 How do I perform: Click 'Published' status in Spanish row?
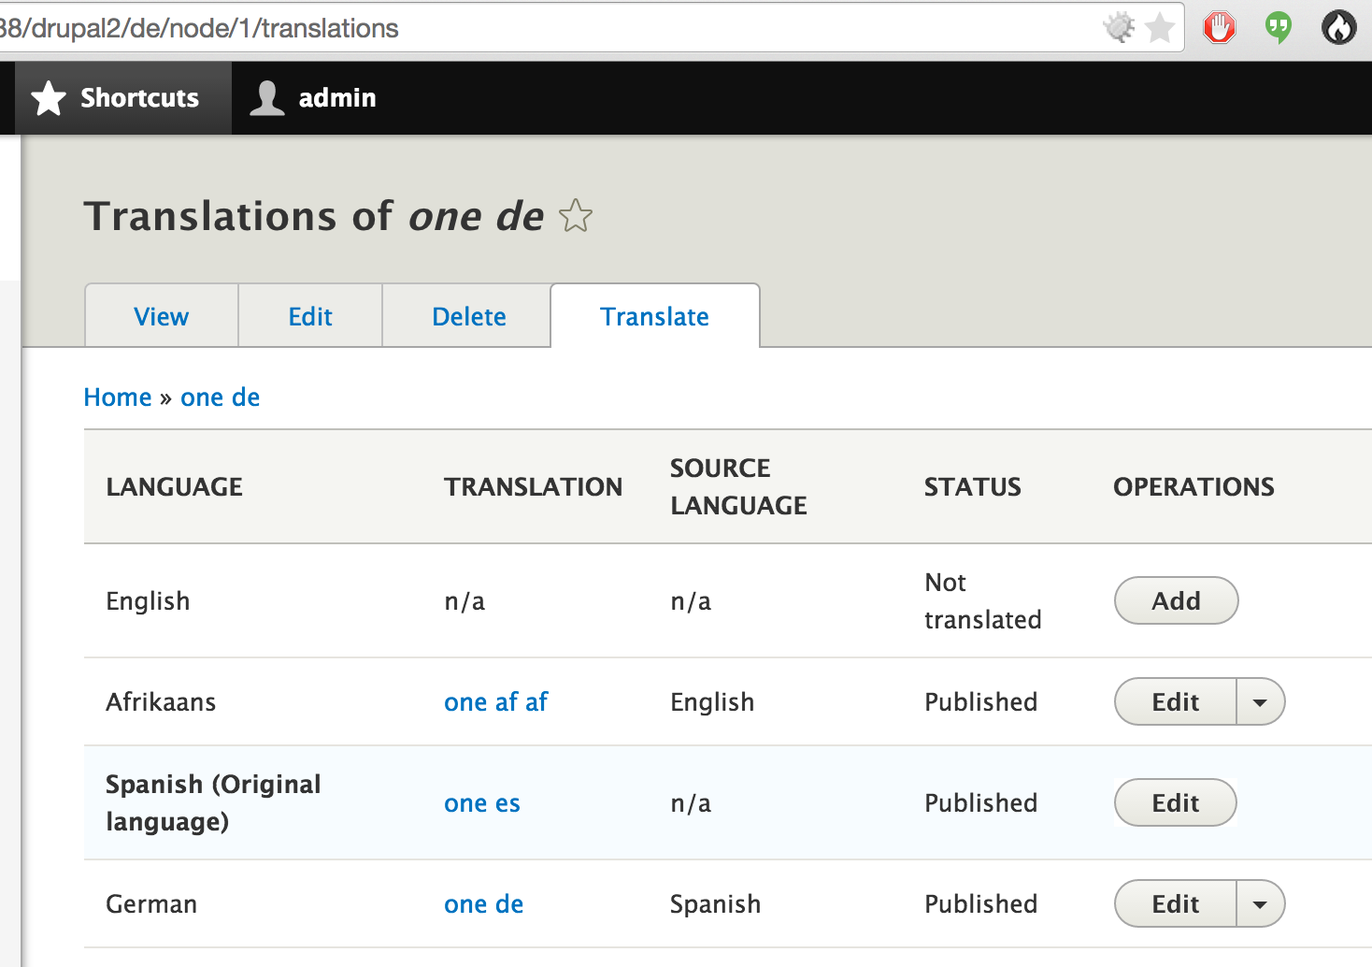(981, 803)
